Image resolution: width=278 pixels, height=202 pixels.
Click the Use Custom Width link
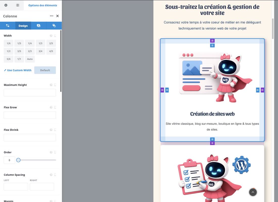pyautogui.click(x=18, y=70)
